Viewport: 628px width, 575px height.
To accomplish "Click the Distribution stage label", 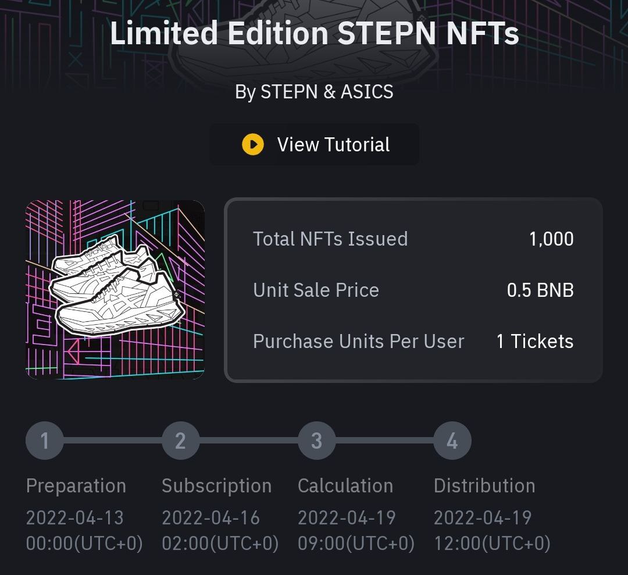I will 484,485.
